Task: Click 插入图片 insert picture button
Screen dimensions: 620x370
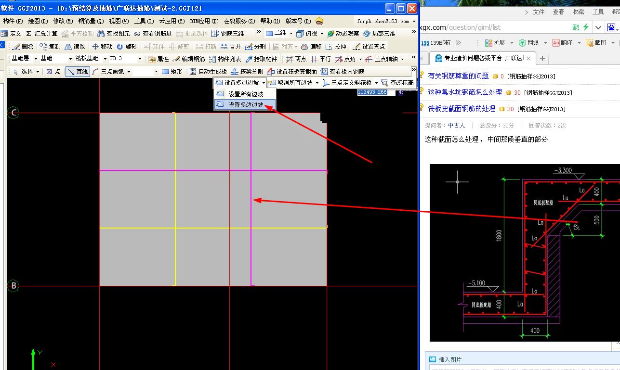Action: (445, 359)
